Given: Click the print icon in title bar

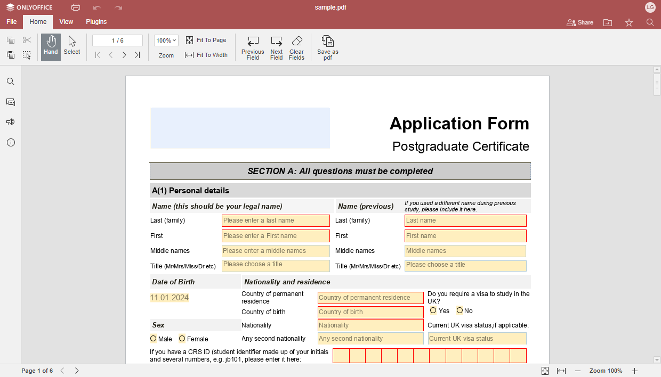Looking at the screenshot, I should (x=76, y=7).
